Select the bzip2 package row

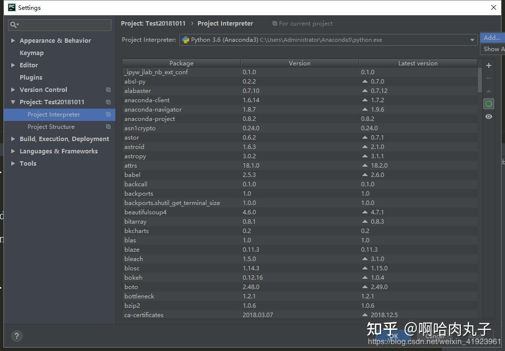pos(300,306)
